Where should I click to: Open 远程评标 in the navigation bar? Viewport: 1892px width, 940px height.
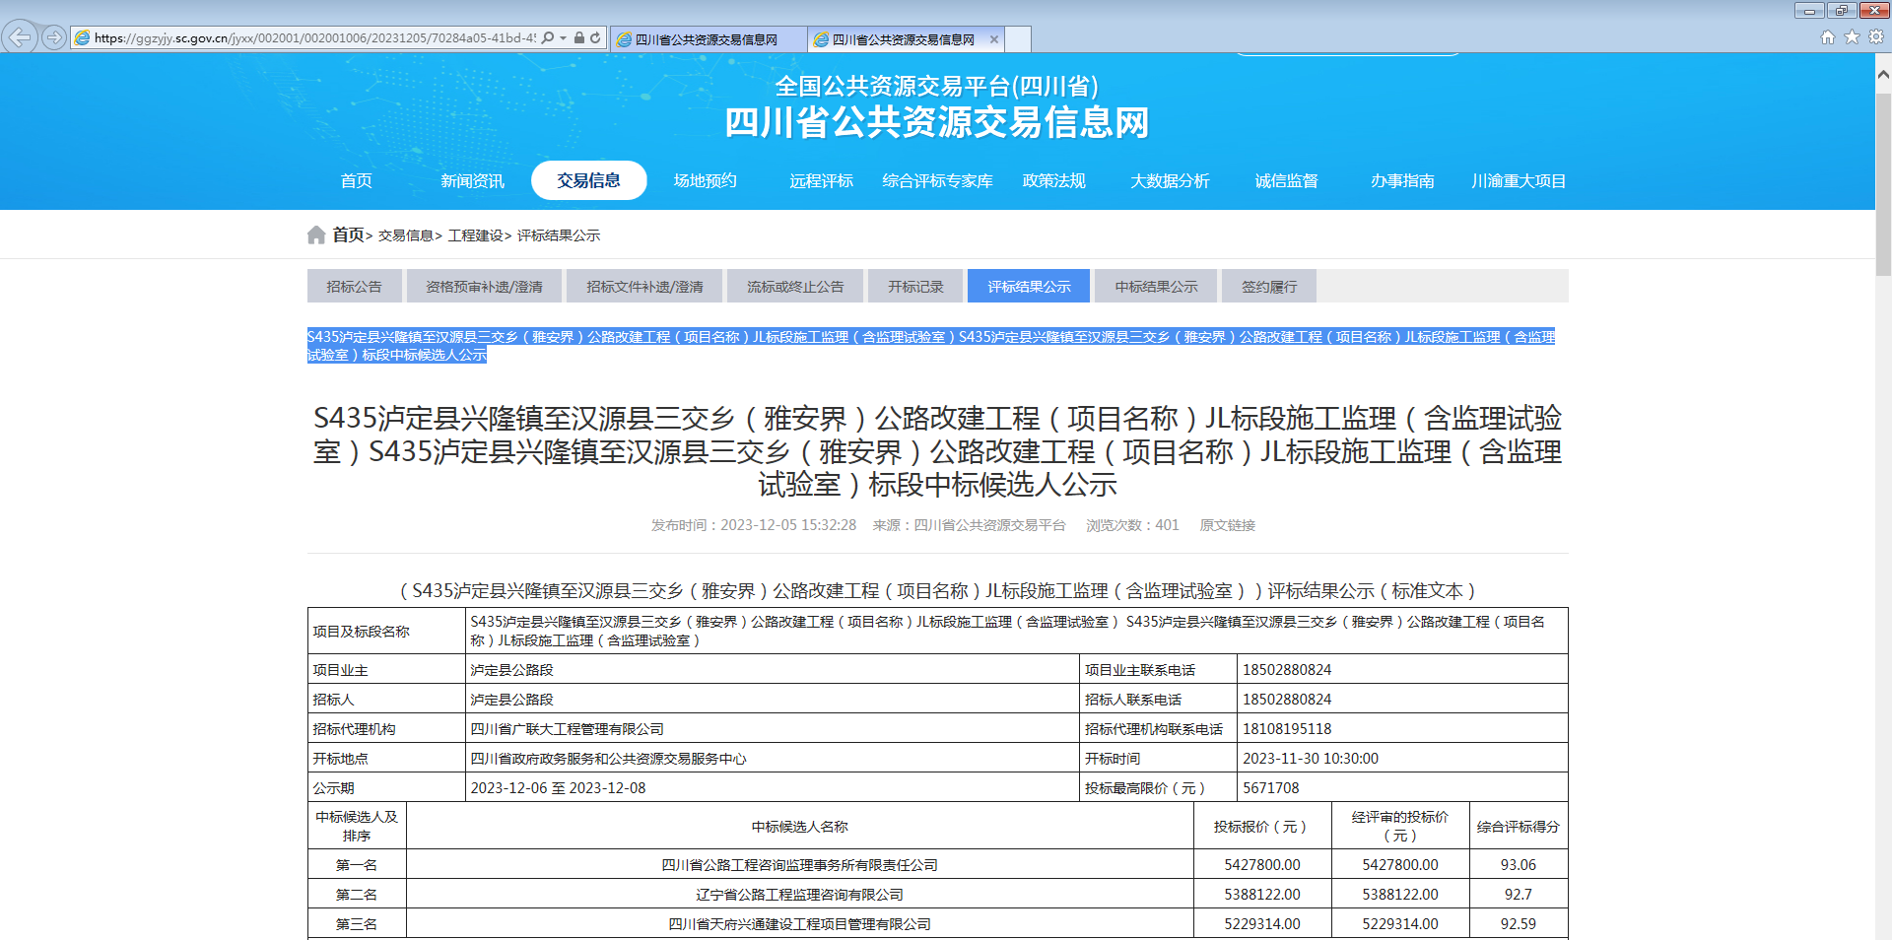coord(821,180)
